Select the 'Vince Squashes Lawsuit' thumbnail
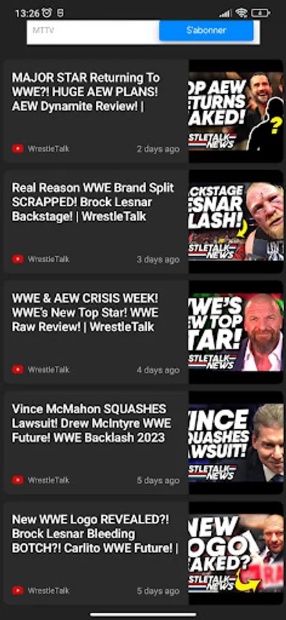 click(236, 442)
